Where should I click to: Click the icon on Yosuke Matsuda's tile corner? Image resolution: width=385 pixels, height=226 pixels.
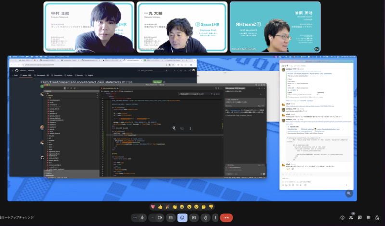click(x=317, y=49)
